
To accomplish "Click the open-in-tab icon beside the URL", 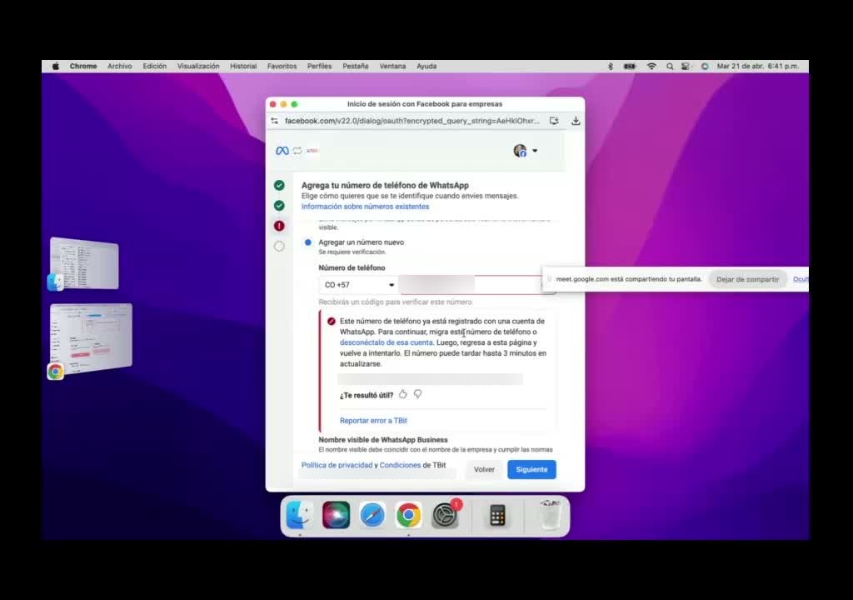I will [554, 121].
